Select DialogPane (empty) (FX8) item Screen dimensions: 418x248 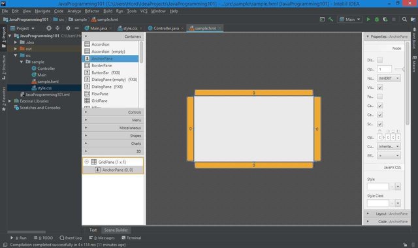[x=111, y=80]
